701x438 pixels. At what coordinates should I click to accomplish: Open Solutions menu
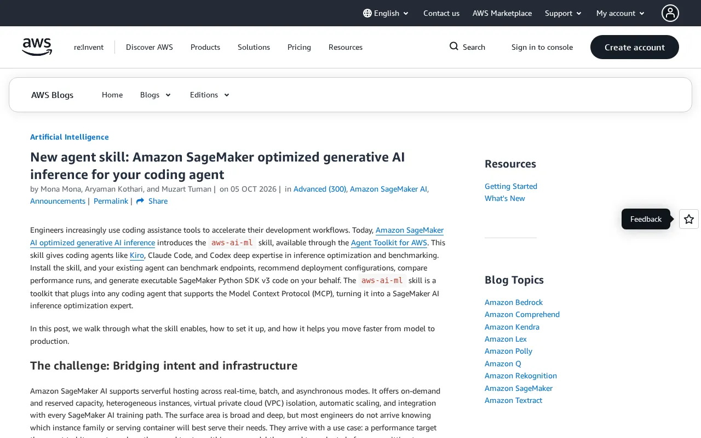pos(254,47)
